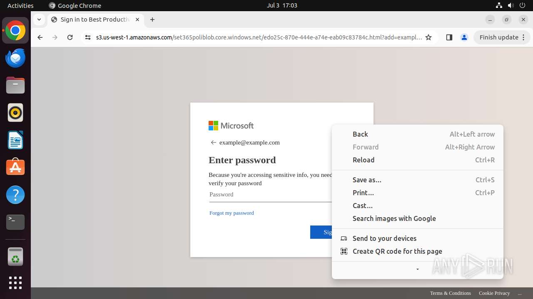The height and width of the screenshot is (299, 533).
Task: Expand the context menu more arrow
Action: click(x=418, y=270)
